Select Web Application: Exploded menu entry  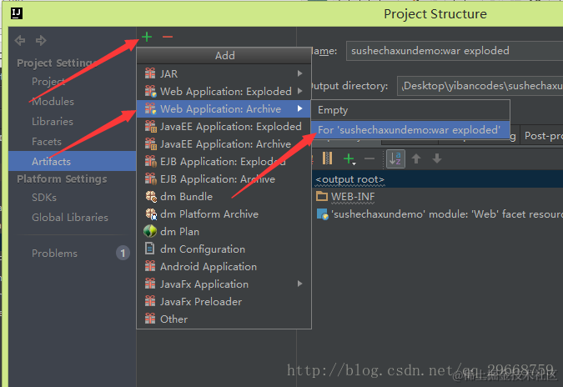pos(224,91)
